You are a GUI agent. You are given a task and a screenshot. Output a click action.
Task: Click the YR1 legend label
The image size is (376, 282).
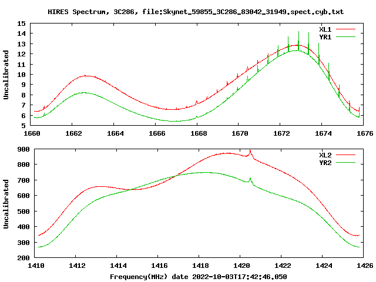[x=325, y=37]
